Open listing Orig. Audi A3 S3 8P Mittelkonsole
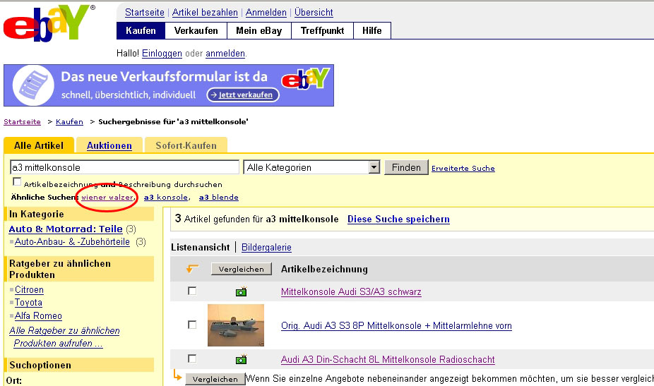654x386 pixels. tap(396, 325)
